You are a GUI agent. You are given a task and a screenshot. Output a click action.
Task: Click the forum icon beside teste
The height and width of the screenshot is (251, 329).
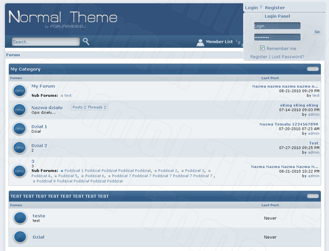[20, 218]
